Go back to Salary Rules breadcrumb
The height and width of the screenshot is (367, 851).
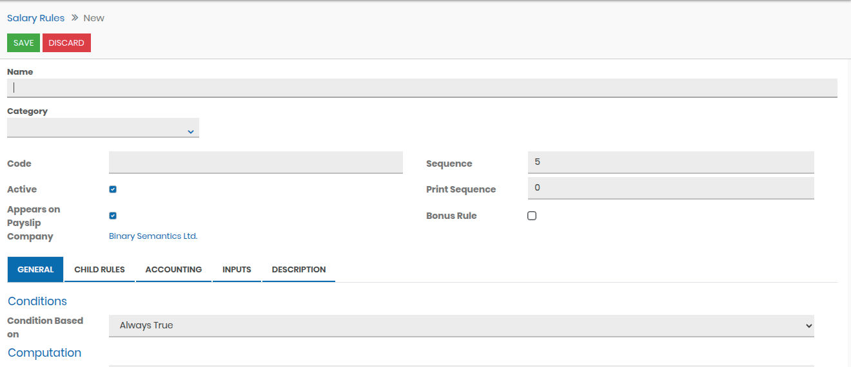[35, 18]
